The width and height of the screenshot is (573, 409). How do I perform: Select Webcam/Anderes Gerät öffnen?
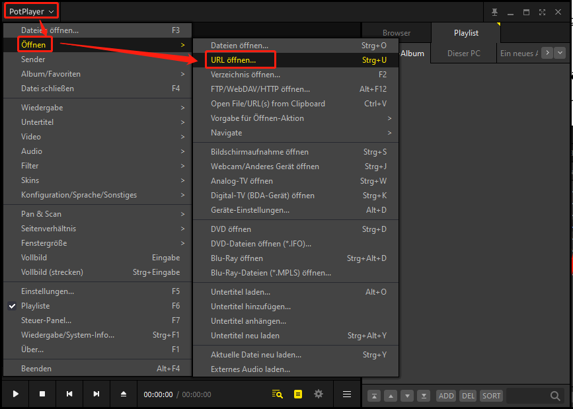(295, 167)
